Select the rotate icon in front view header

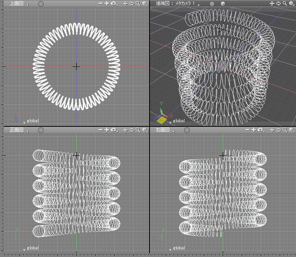coord(132,130)
